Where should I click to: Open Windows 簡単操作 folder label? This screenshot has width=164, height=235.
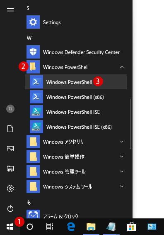[x=64, y=157]
